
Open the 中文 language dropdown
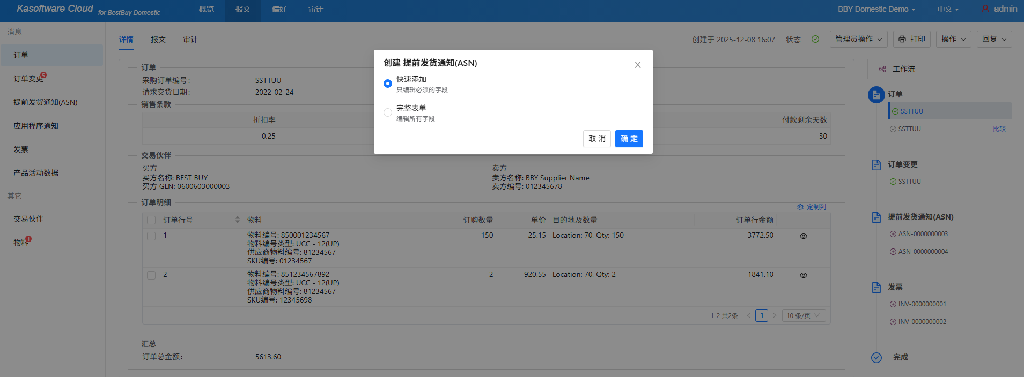click(x=947, y=9)
